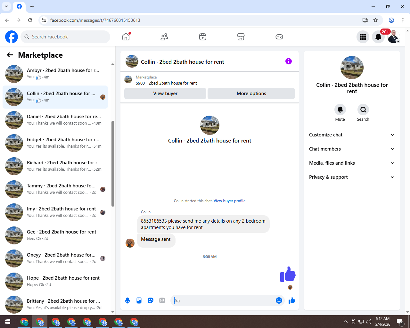Open conversation information purple icon
The height and width of the screenshot is (328, 410).
[289, 61]
